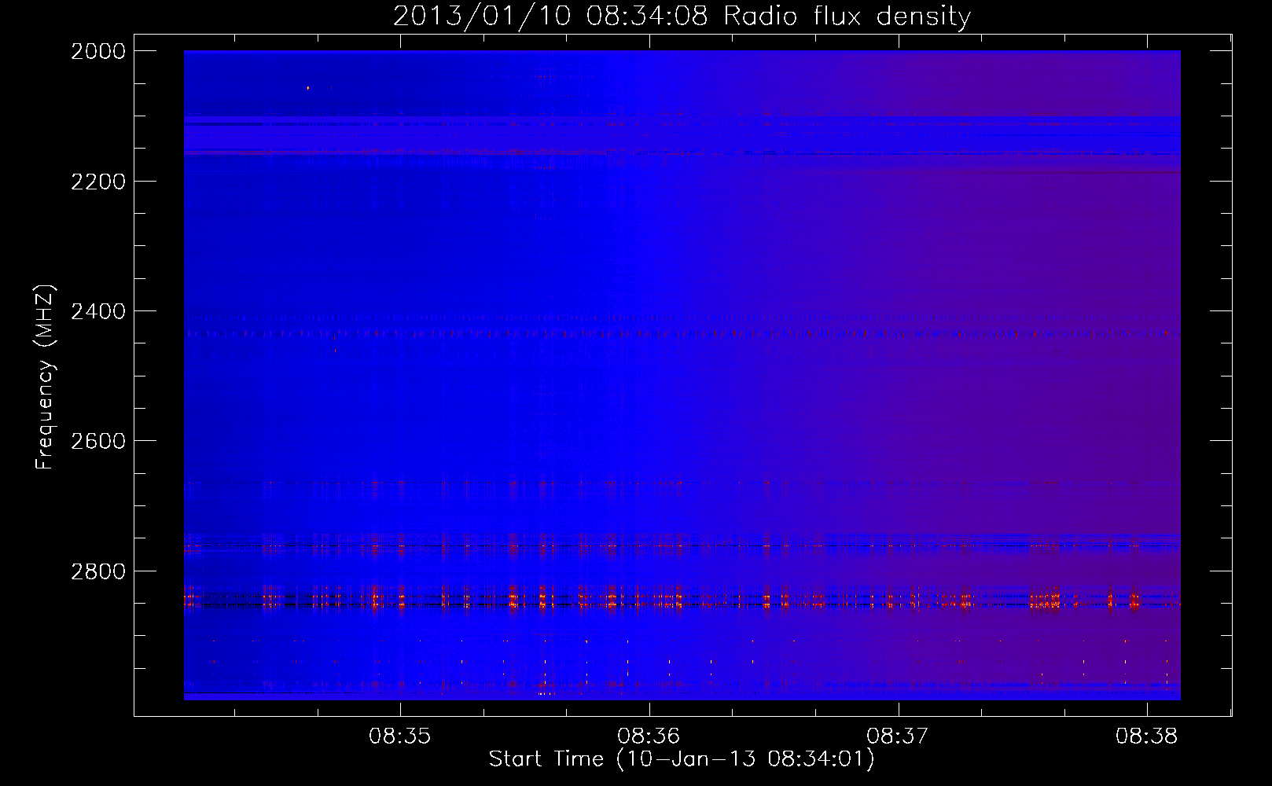
Task: Click the Y-axis label "Frequency (MHZ)"
Action: 45,377
